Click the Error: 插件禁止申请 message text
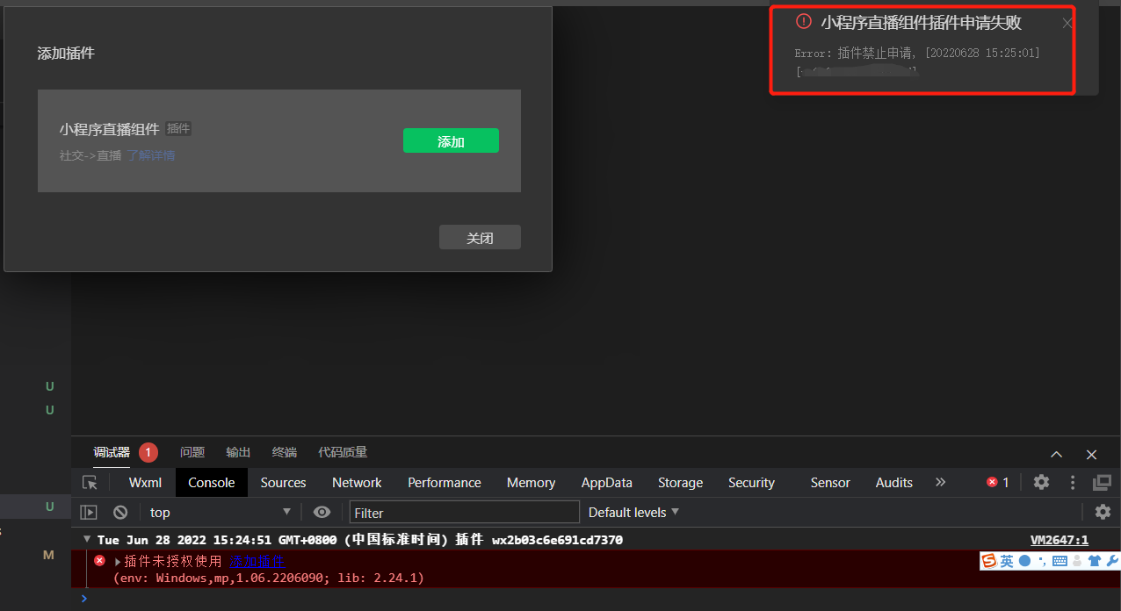1121x611 pixels. click(x=917, y=54)
